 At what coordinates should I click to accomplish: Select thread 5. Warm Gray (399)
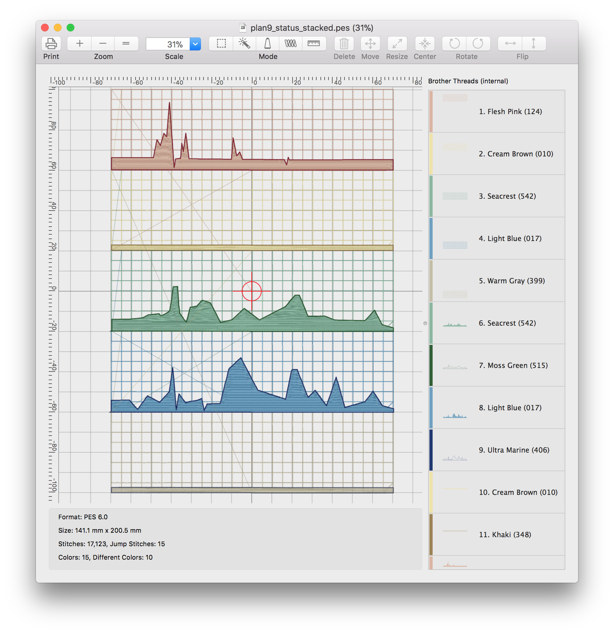pos(497,281)
